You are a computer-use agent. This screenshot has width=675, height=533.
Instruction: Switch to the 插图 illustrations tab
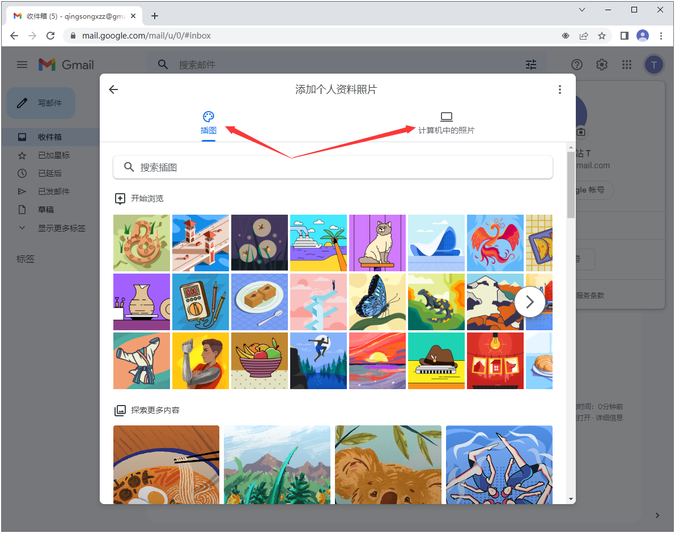click(x=209, y=123)
